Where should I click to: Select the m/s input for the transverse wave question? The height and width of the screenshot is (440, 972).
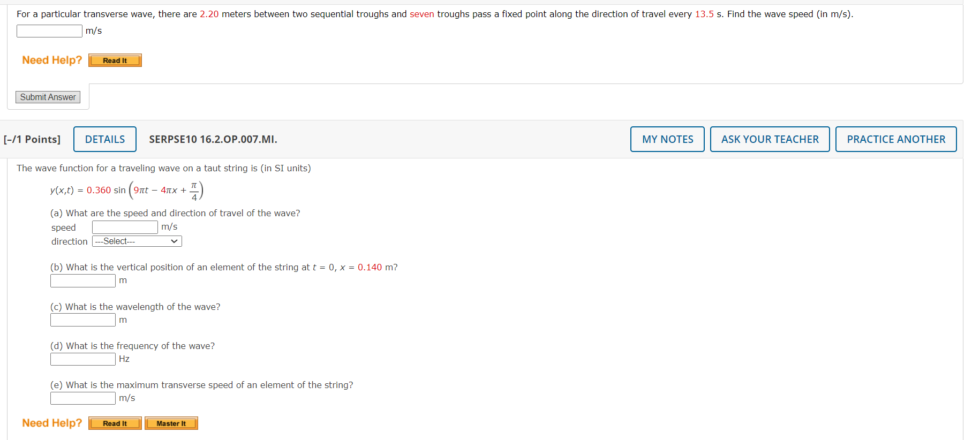49,31
